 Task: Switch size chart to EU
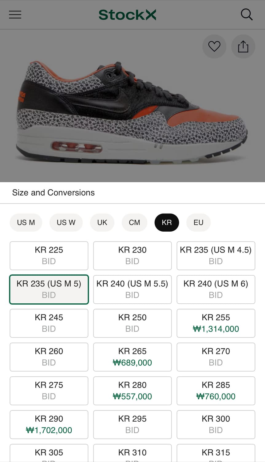[x=198, y=222]
